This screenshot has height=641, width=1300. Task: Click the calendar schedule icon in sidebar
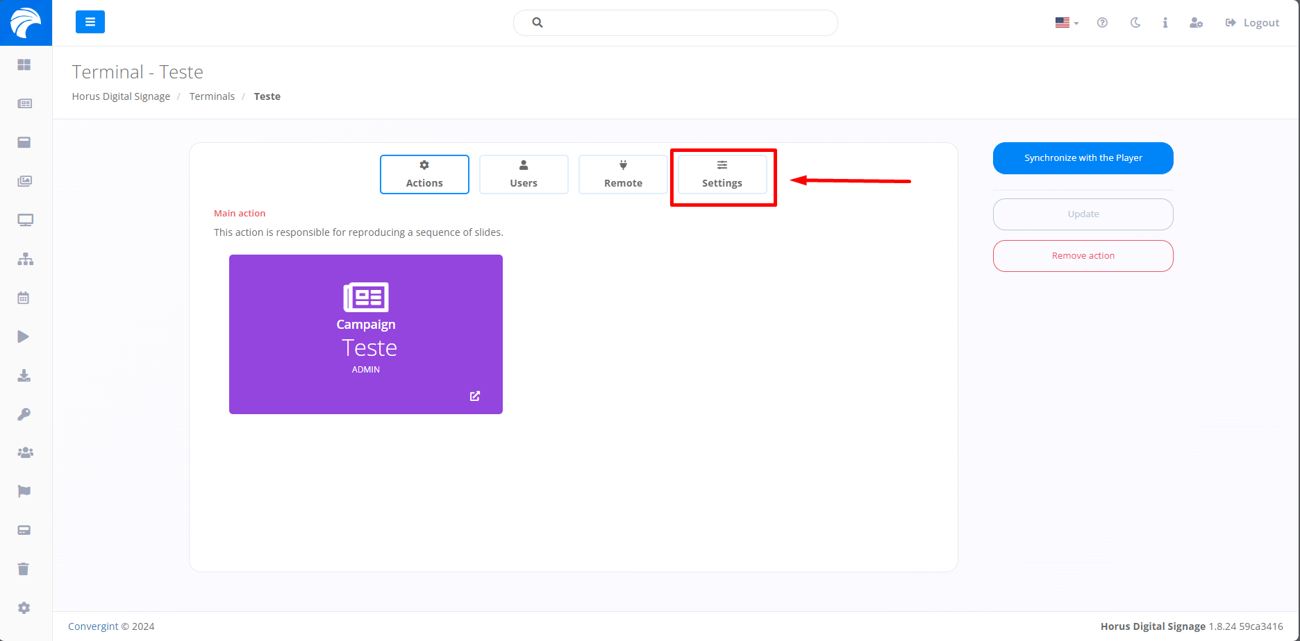tap(24, 298)
